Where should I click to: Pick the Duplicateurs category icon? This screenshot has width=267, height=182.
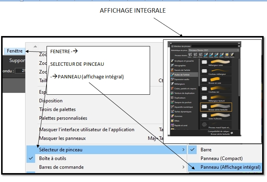[x=172, y=98]
